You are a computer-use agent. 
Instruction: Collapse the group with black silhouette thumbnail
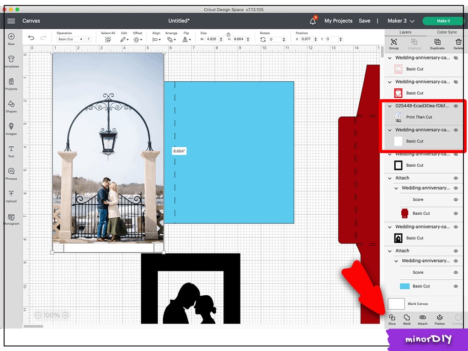tap(390, 227)
